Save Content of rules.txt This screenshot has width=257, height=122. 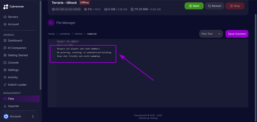click(x=237, y=34)
